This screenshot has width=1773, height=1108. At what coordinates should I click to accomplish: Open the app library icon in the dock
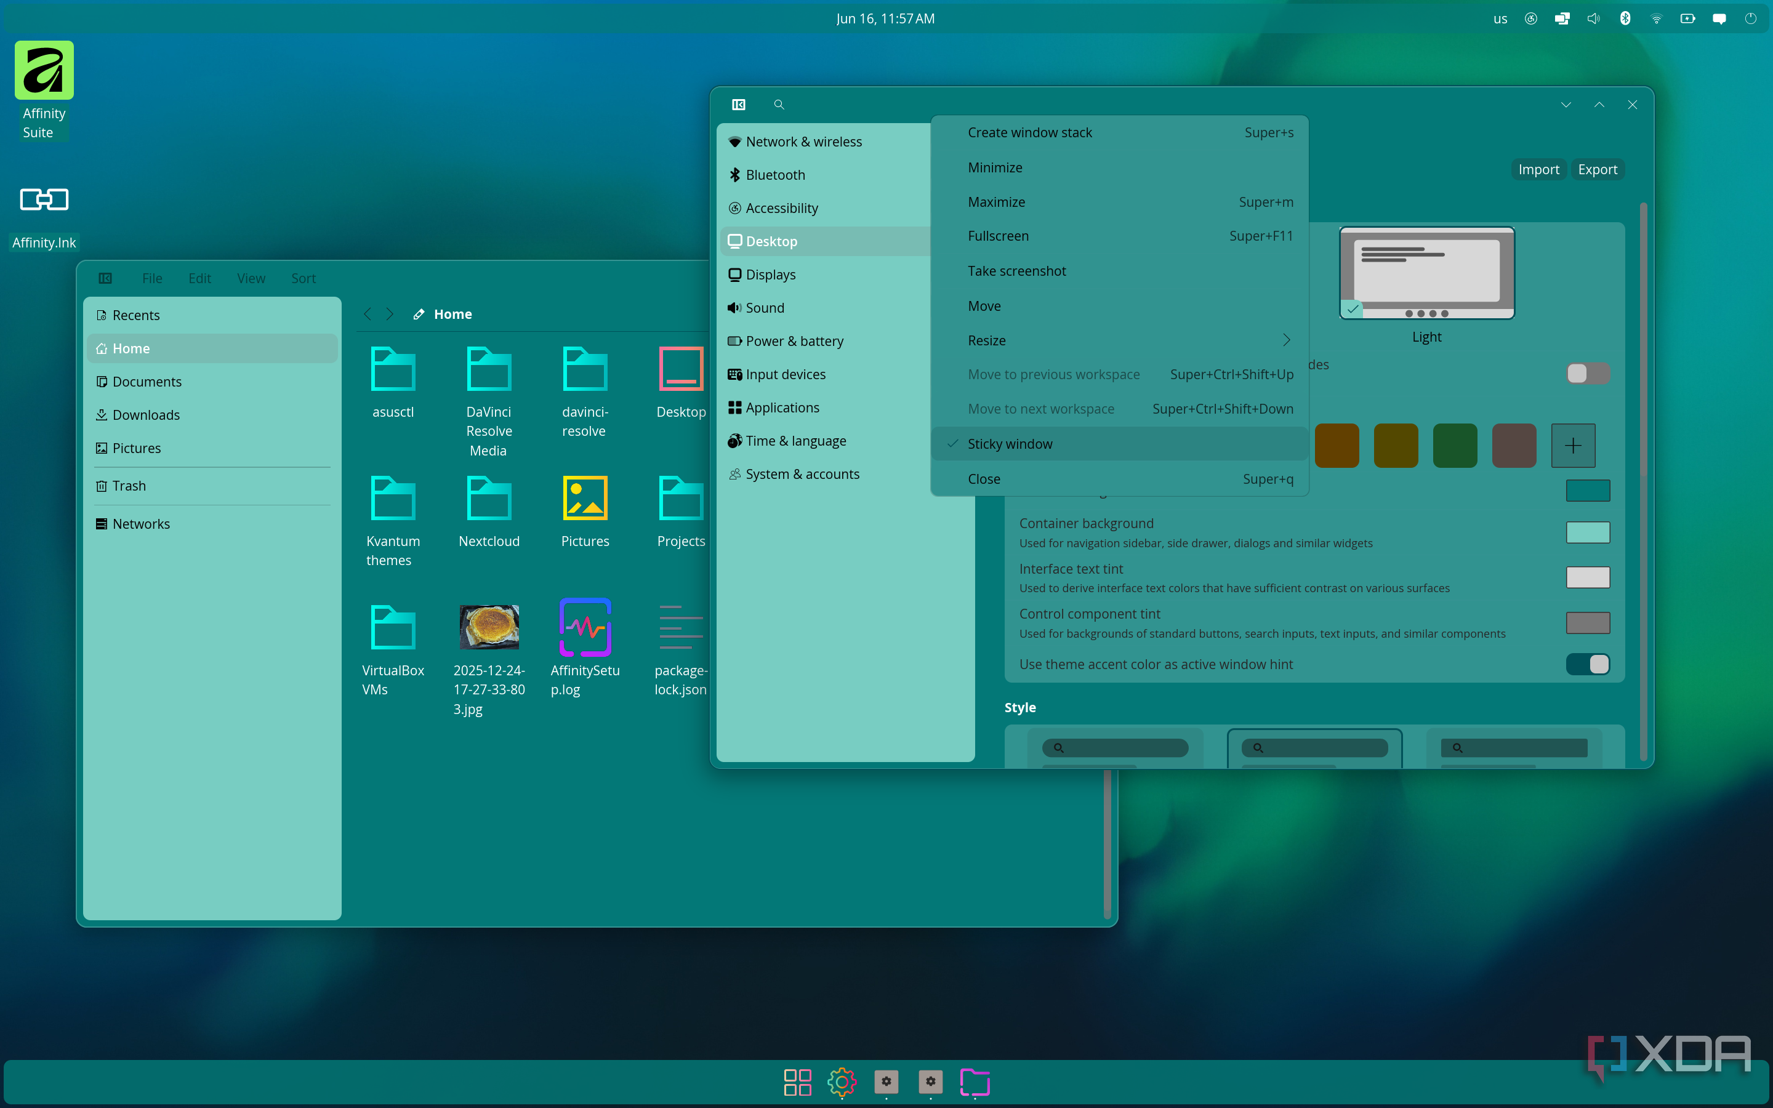[x=797, y=1082]
